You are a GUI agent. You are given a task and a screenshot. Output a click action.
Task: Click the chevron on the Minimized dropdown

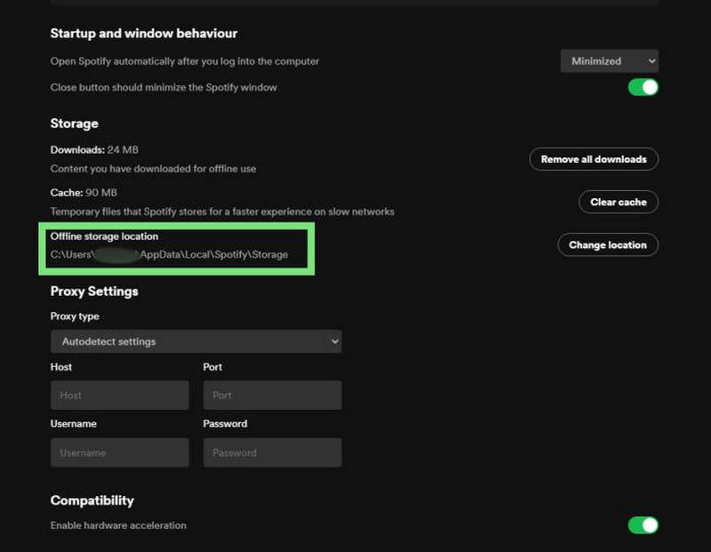click(x=651, y=61)
